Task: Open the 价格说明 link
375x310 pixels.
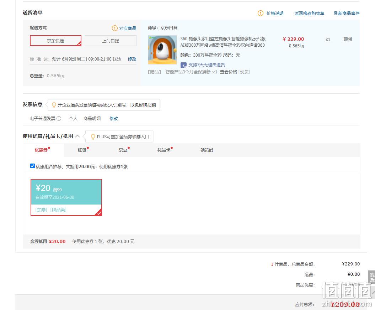Action: pos(275,14)
